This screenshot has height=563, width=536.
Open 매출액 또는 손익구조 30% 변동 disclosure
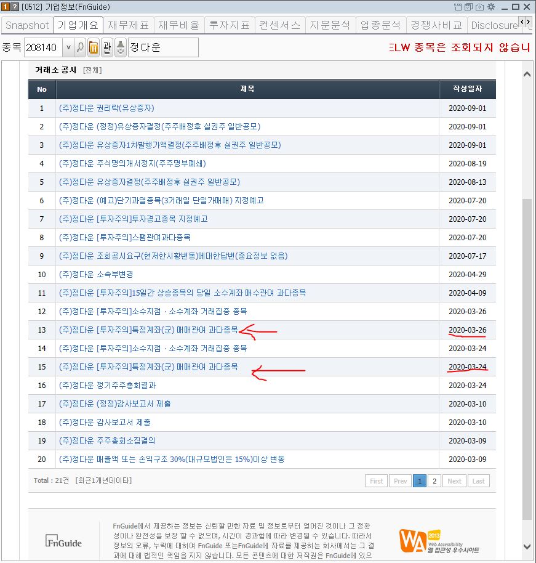(x=172, y=460)
